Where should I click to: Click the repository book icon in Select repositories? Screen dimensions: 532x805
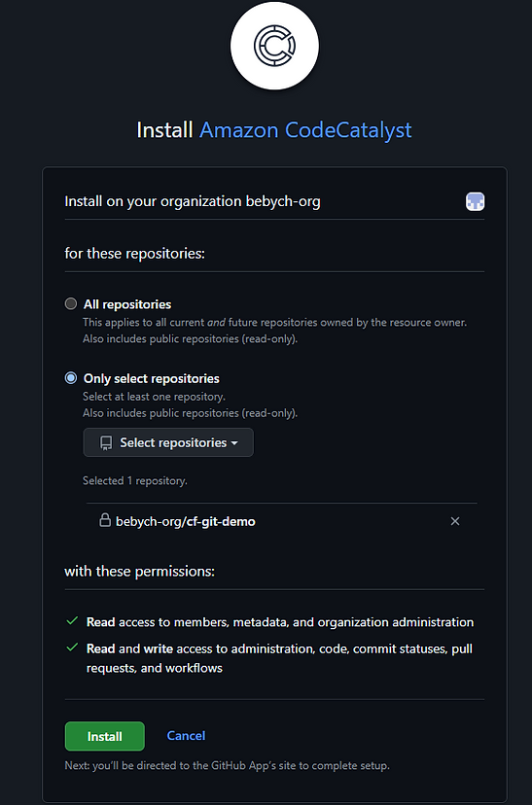tap(106, 442)
